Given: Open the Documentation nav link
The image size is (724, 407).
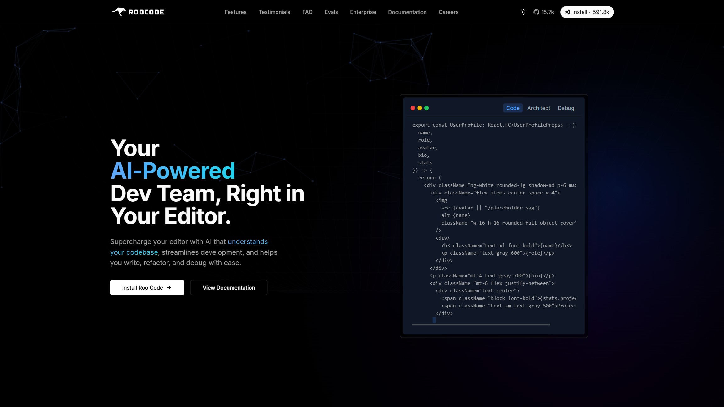Looking at the screenshot, I should 407,12.
